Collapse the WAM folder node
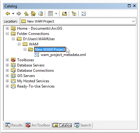The image size is (140, 133). click(x=19, y=44)
